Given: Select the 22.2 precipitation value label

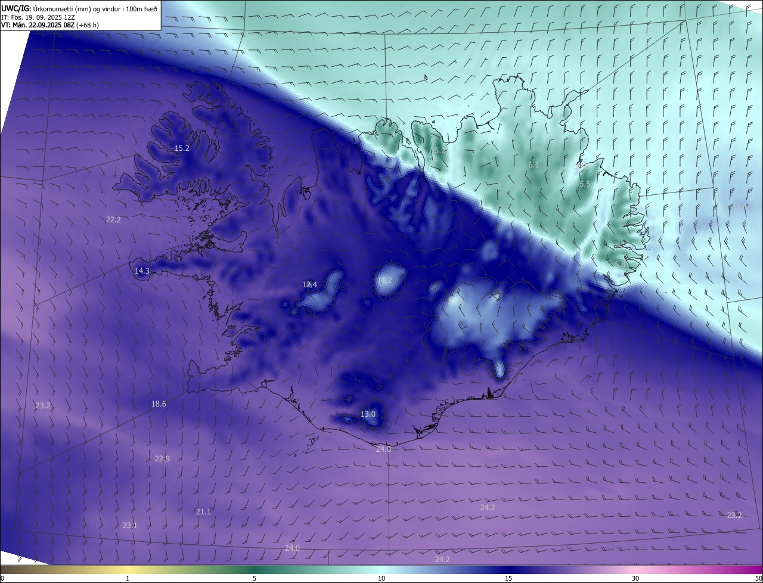Looking at the screenshot, I should pos(113,219).
